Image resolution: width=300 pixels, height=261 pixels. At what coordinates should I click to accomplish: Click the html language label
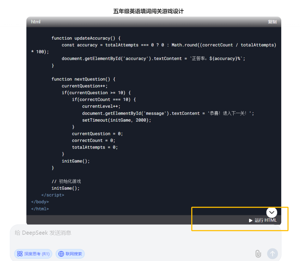pos(36,22)
